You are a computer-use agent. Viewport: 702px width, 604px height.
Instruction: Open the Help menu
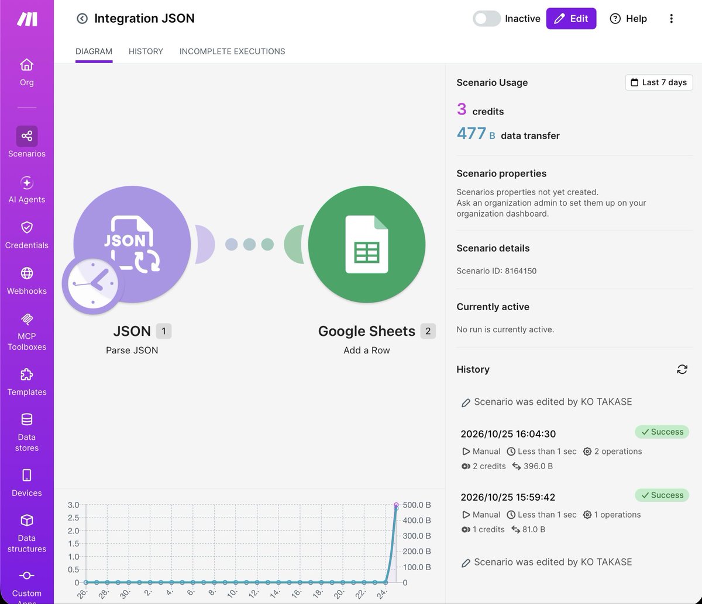tap(628, 19)
